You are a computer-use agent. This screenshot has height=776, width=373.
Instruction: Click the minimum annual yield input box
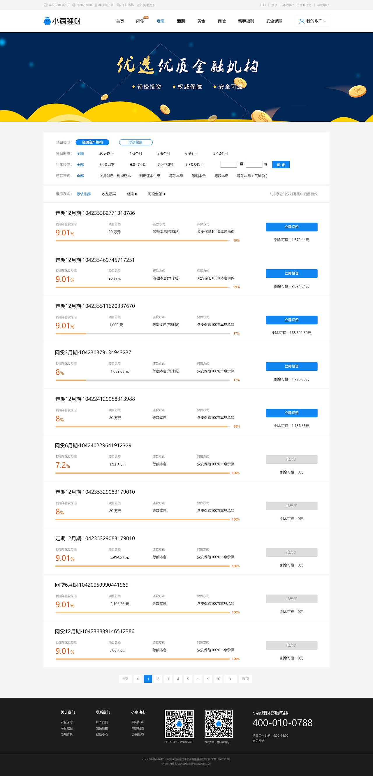click(228, 164)
